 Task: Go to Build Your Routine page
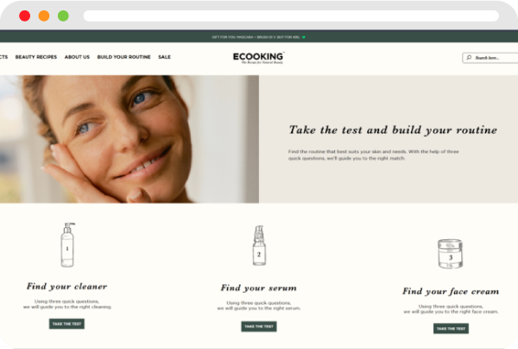[123, 57]
